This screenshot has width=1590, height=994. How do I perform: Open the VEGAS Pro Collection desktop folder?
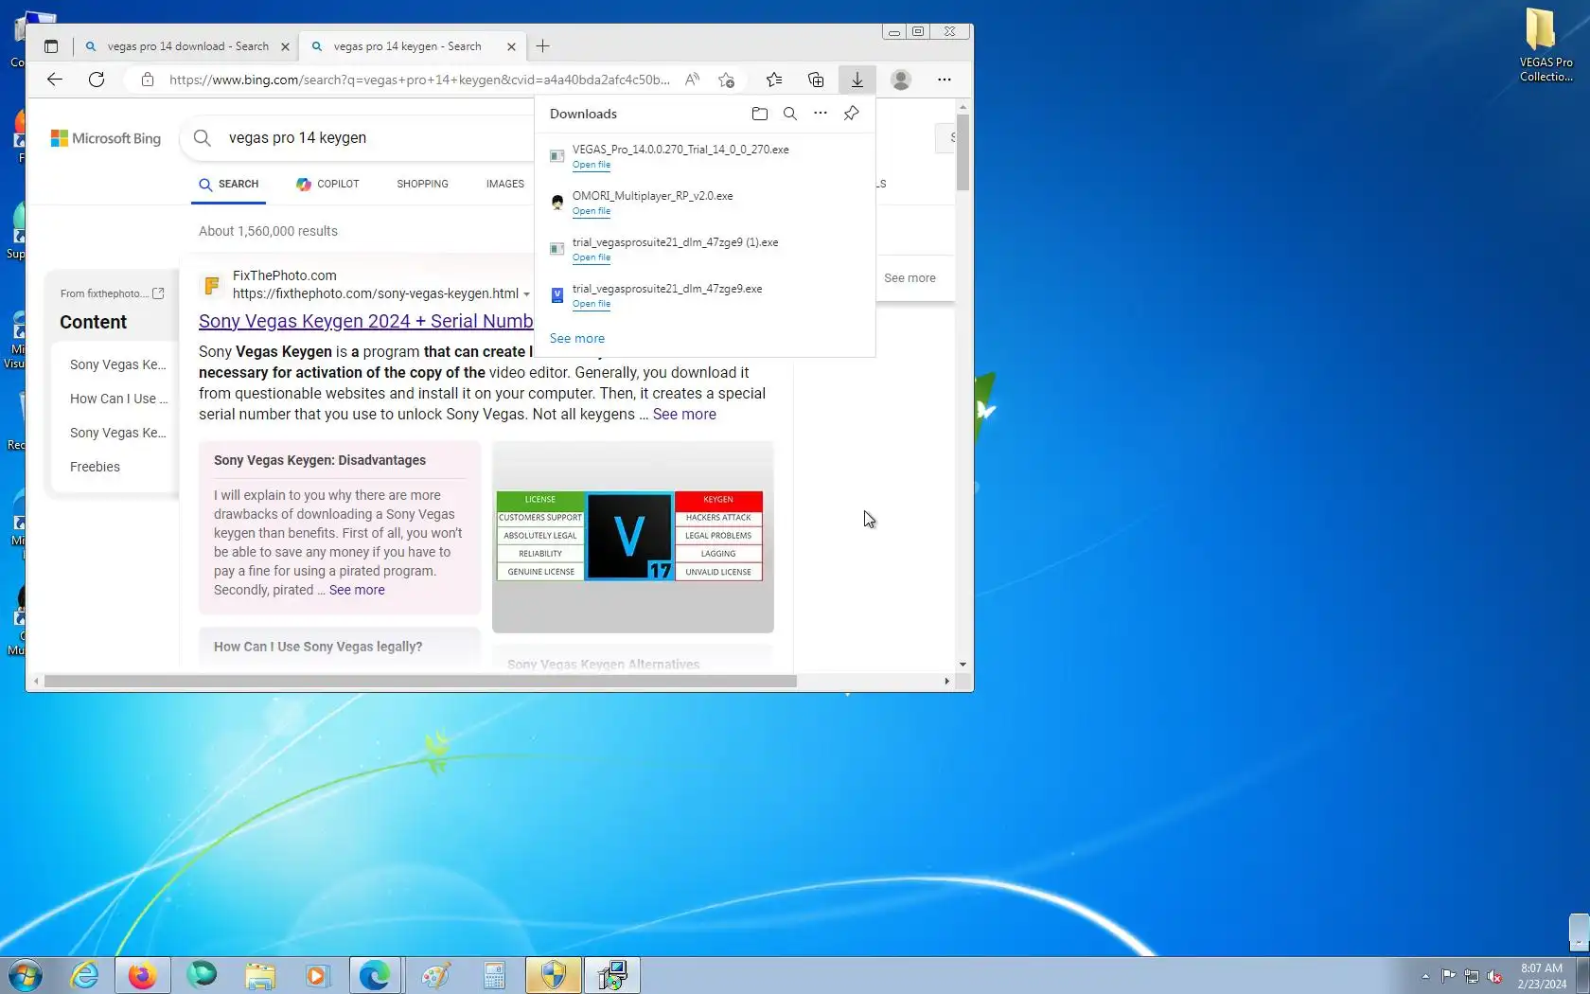pos(1545,44)
